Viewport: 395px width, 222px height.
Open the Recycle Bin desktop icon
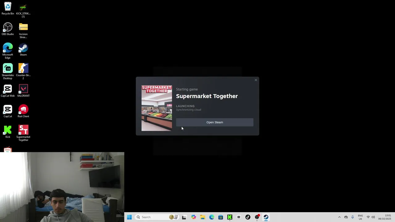[8, 9]
